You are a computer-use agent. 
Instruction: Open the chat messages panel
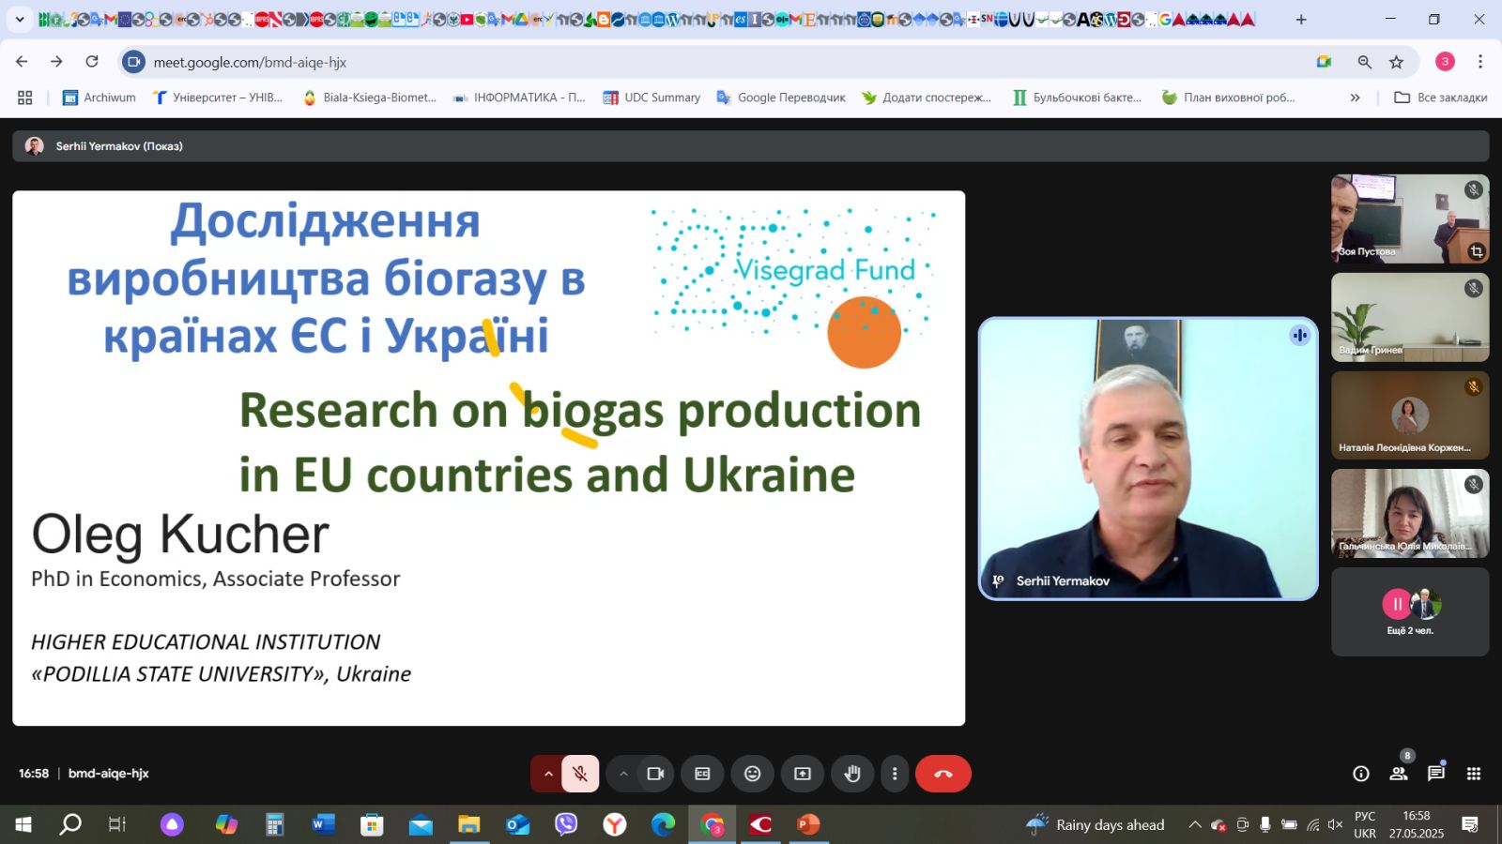pos(1435,774)
